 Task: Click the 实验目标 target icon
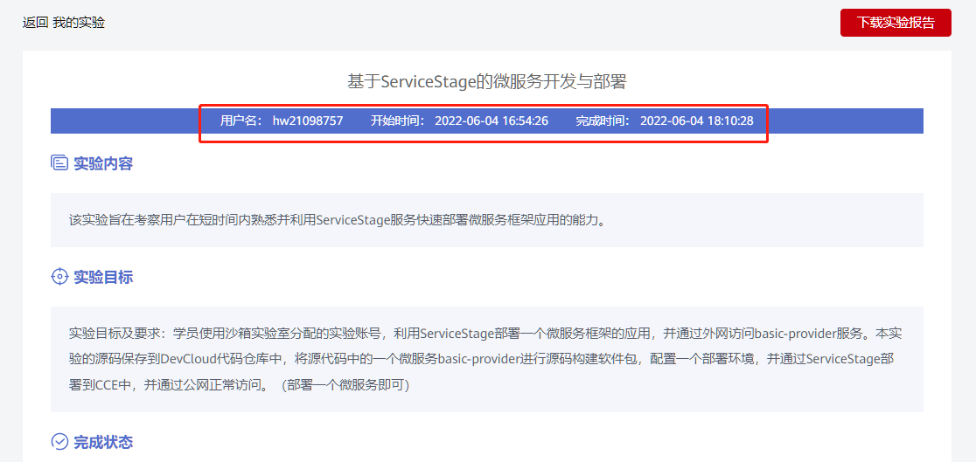pyautogui.click(x=59, y=277)
